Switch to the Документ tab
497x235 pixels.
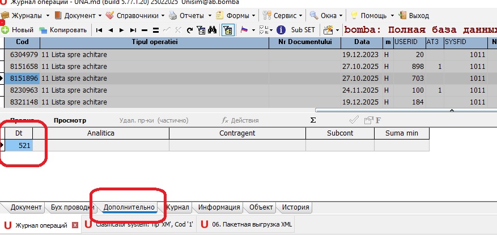pyautogui.click(x=26, y=207)
